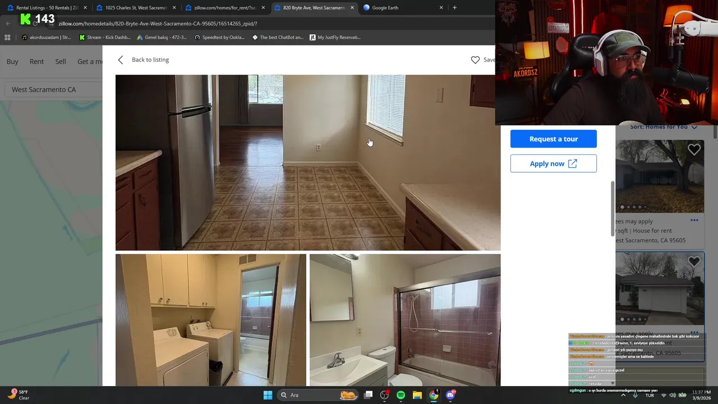Open the Sell menu on Zillow
This screenshot has width=718, height=404.
(61, 62)
